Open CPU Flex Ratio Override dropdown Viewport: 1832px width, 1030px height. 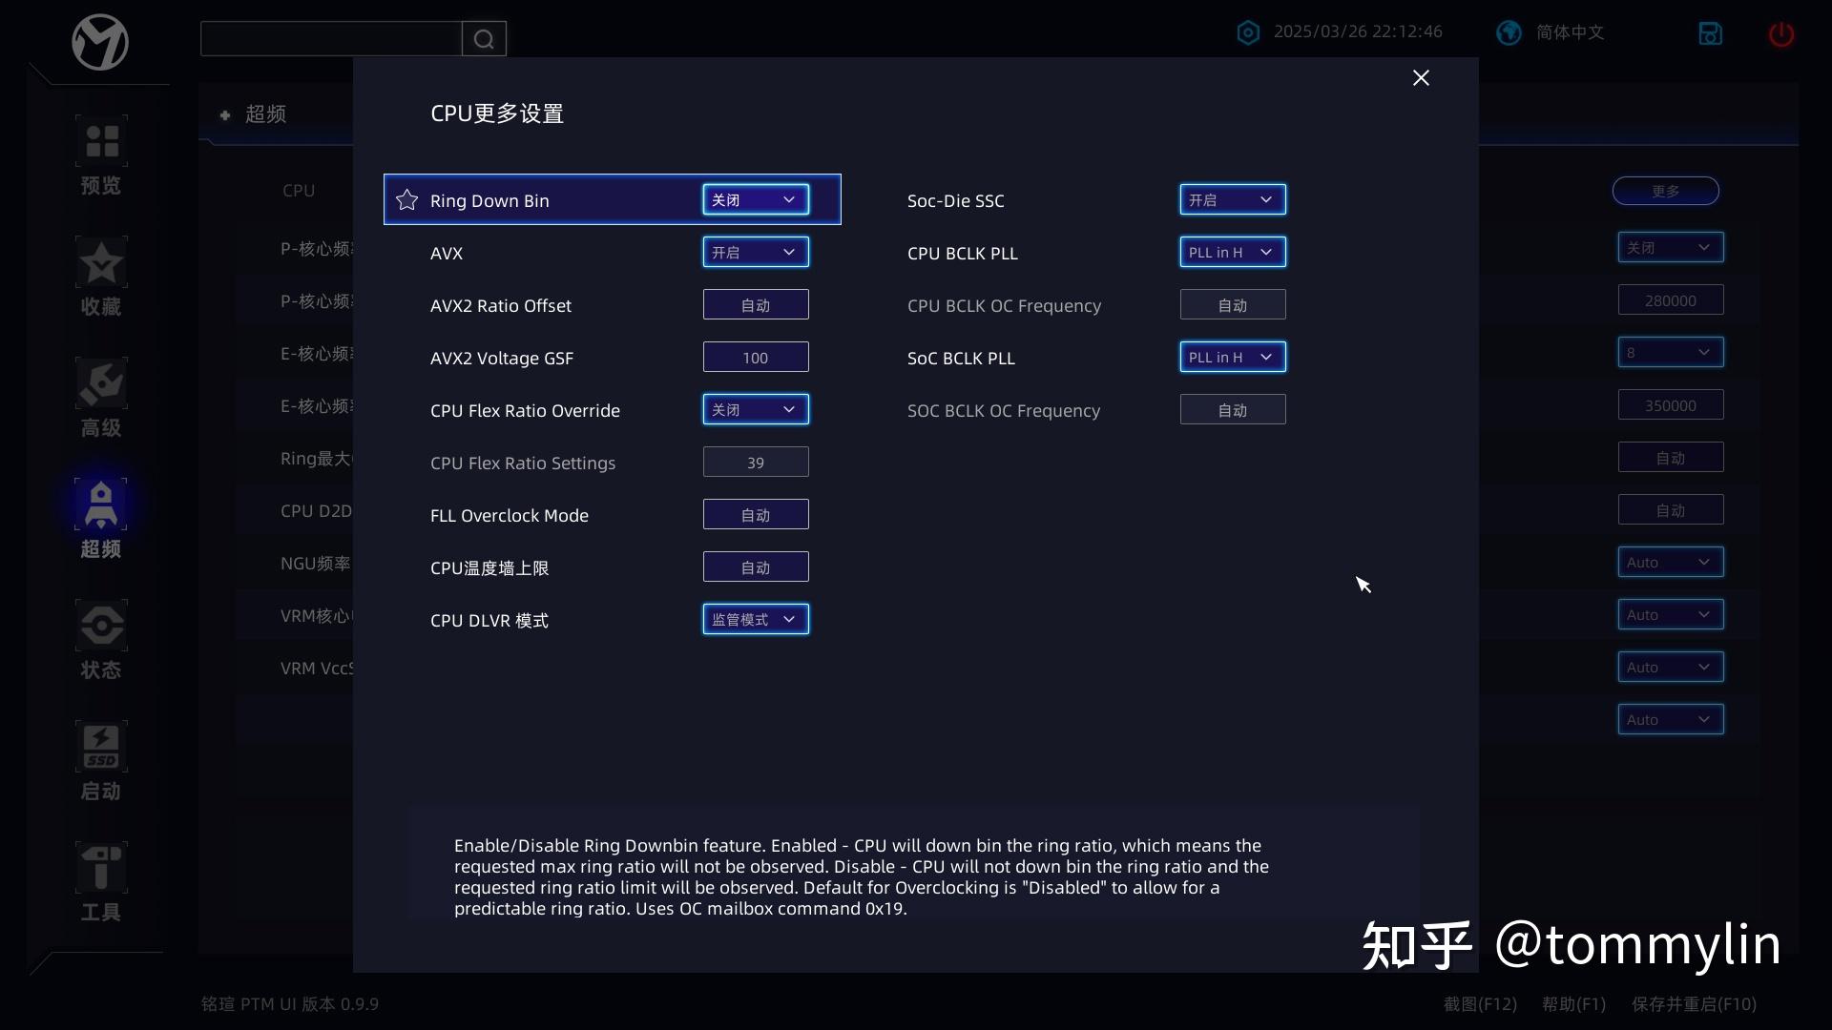[x=755, y=410]
